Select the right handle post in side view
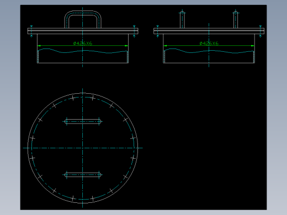The height and width of the screenshot is (215, 287). (x=236, y=19)
